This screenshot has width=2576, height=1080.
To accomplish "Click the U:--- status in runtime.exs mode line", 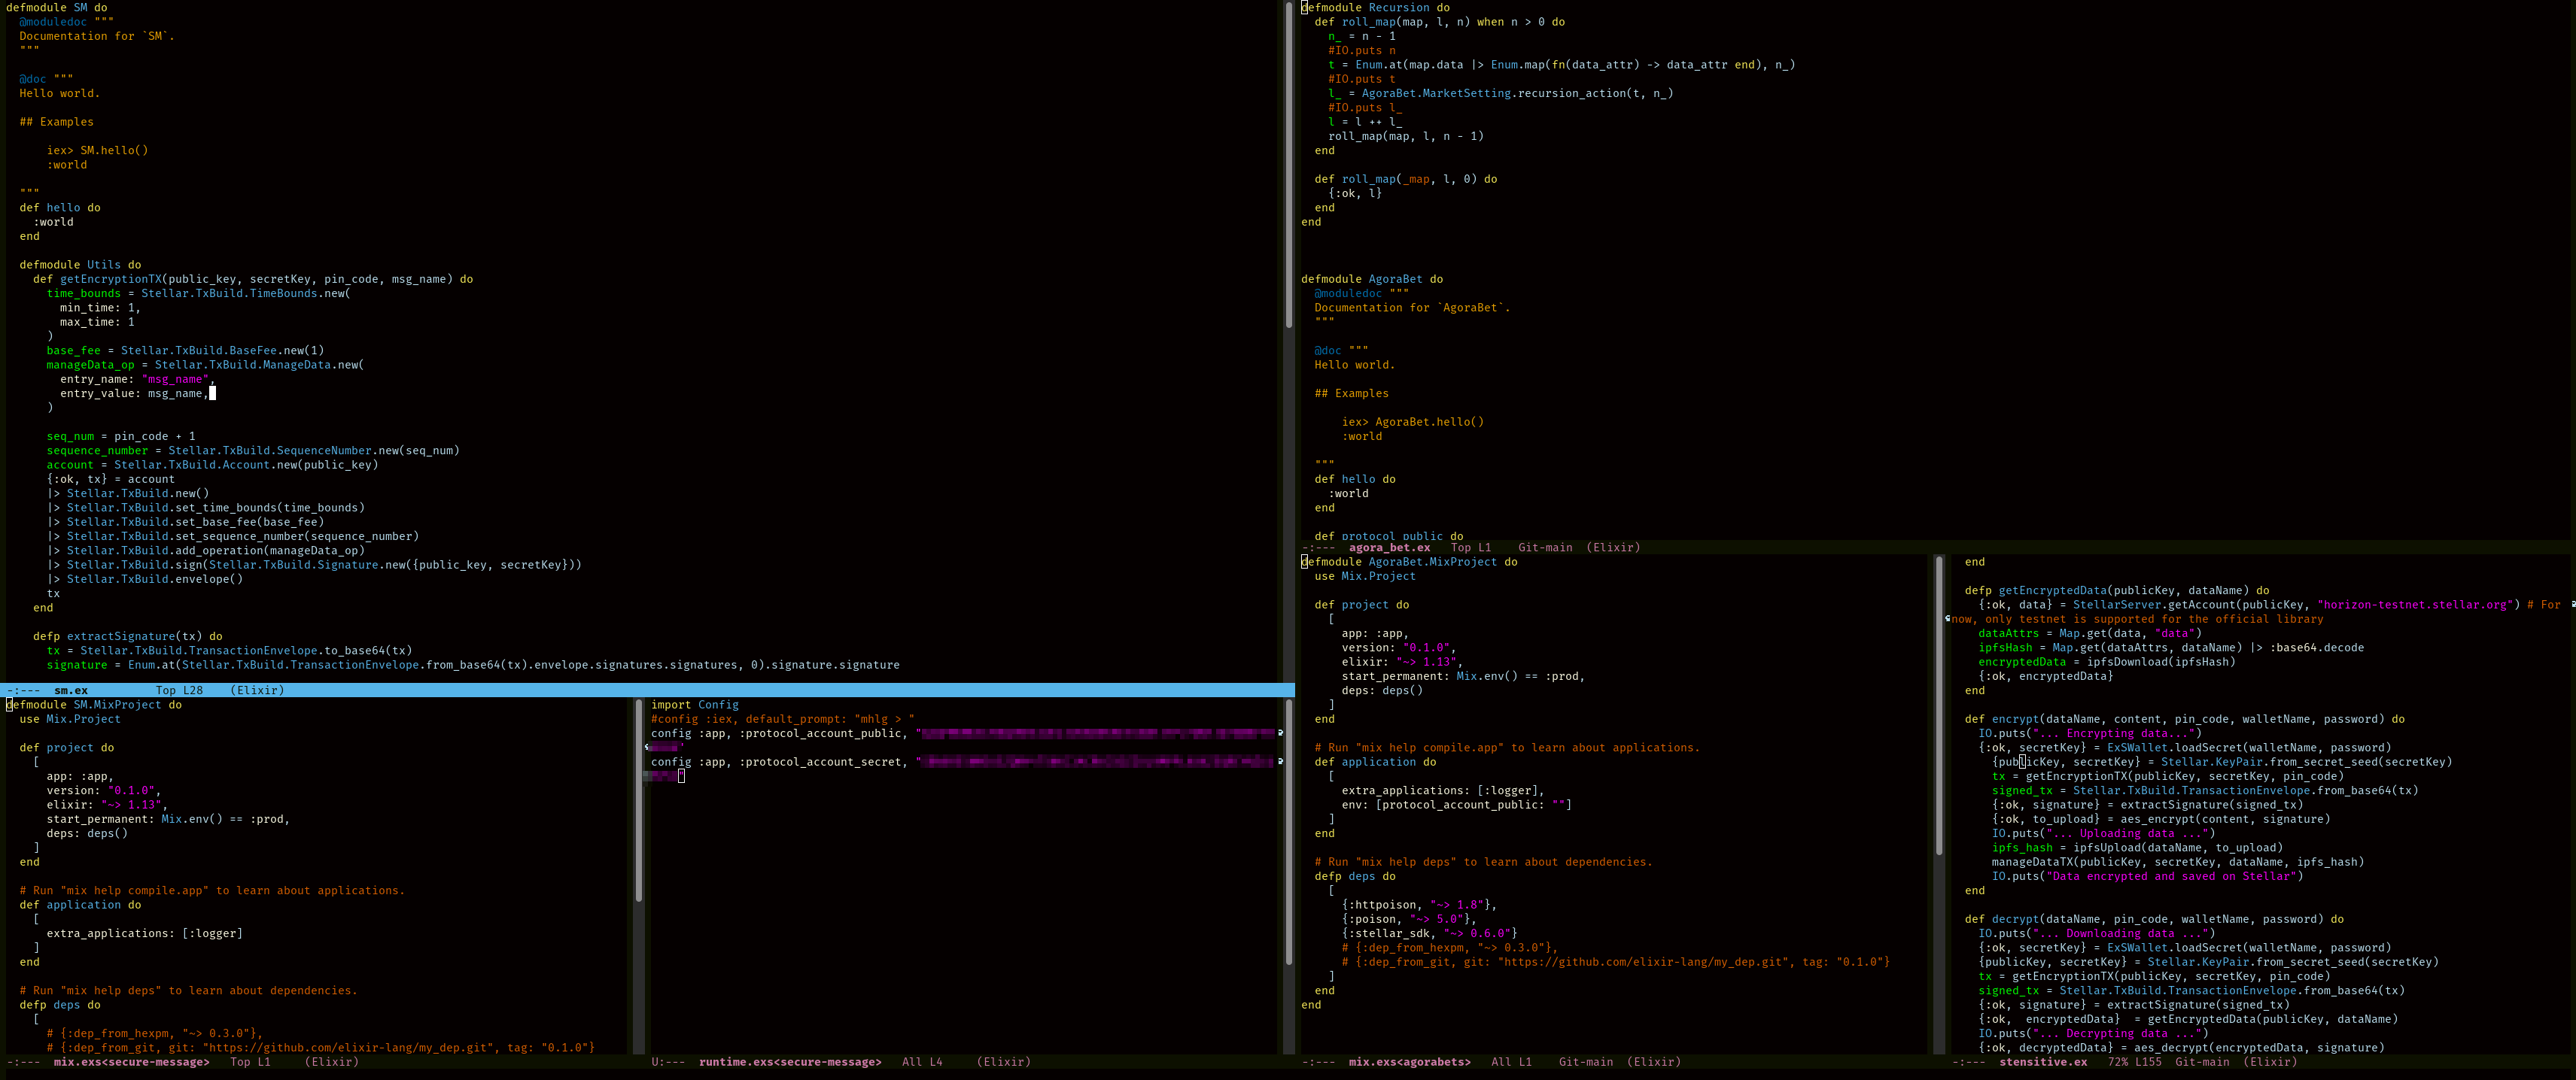I will coord(667,1062).
